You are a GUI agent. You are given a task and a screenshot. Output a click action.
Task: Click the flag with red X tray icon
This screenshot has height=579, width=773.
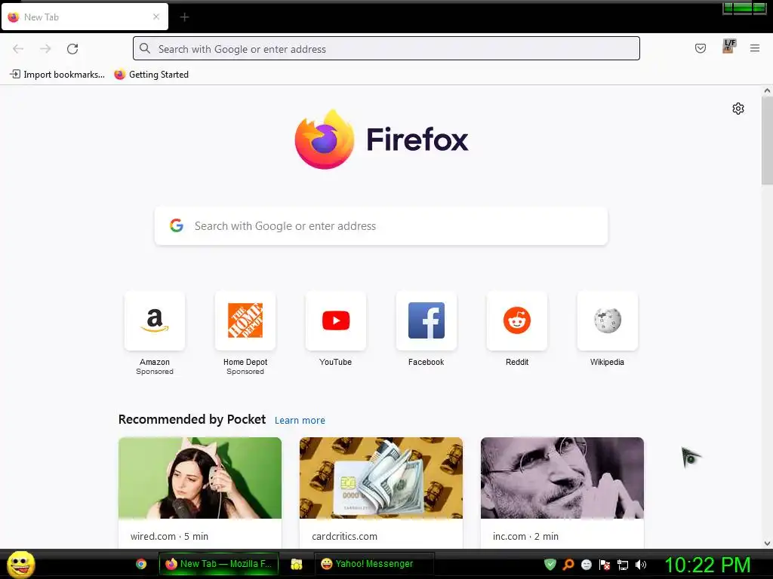pyautogui.click(x=605, y=565)
